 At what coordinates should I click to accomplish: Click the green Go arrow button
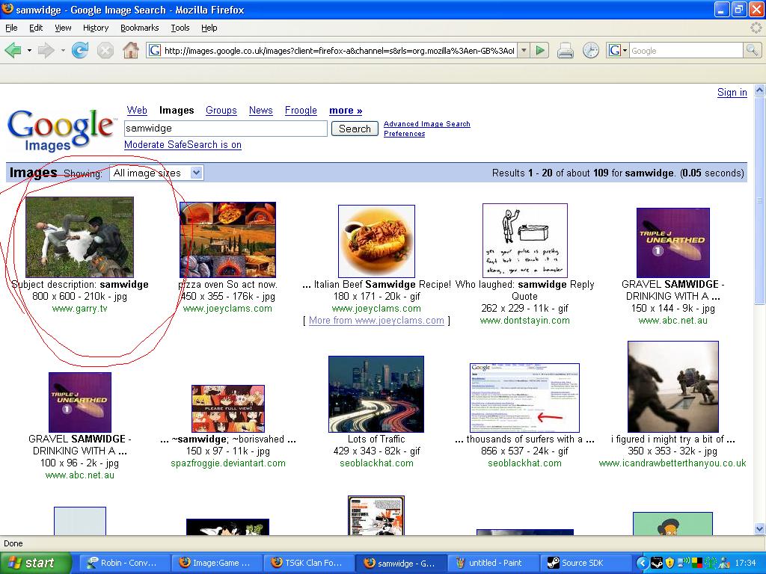click(541, 50)
